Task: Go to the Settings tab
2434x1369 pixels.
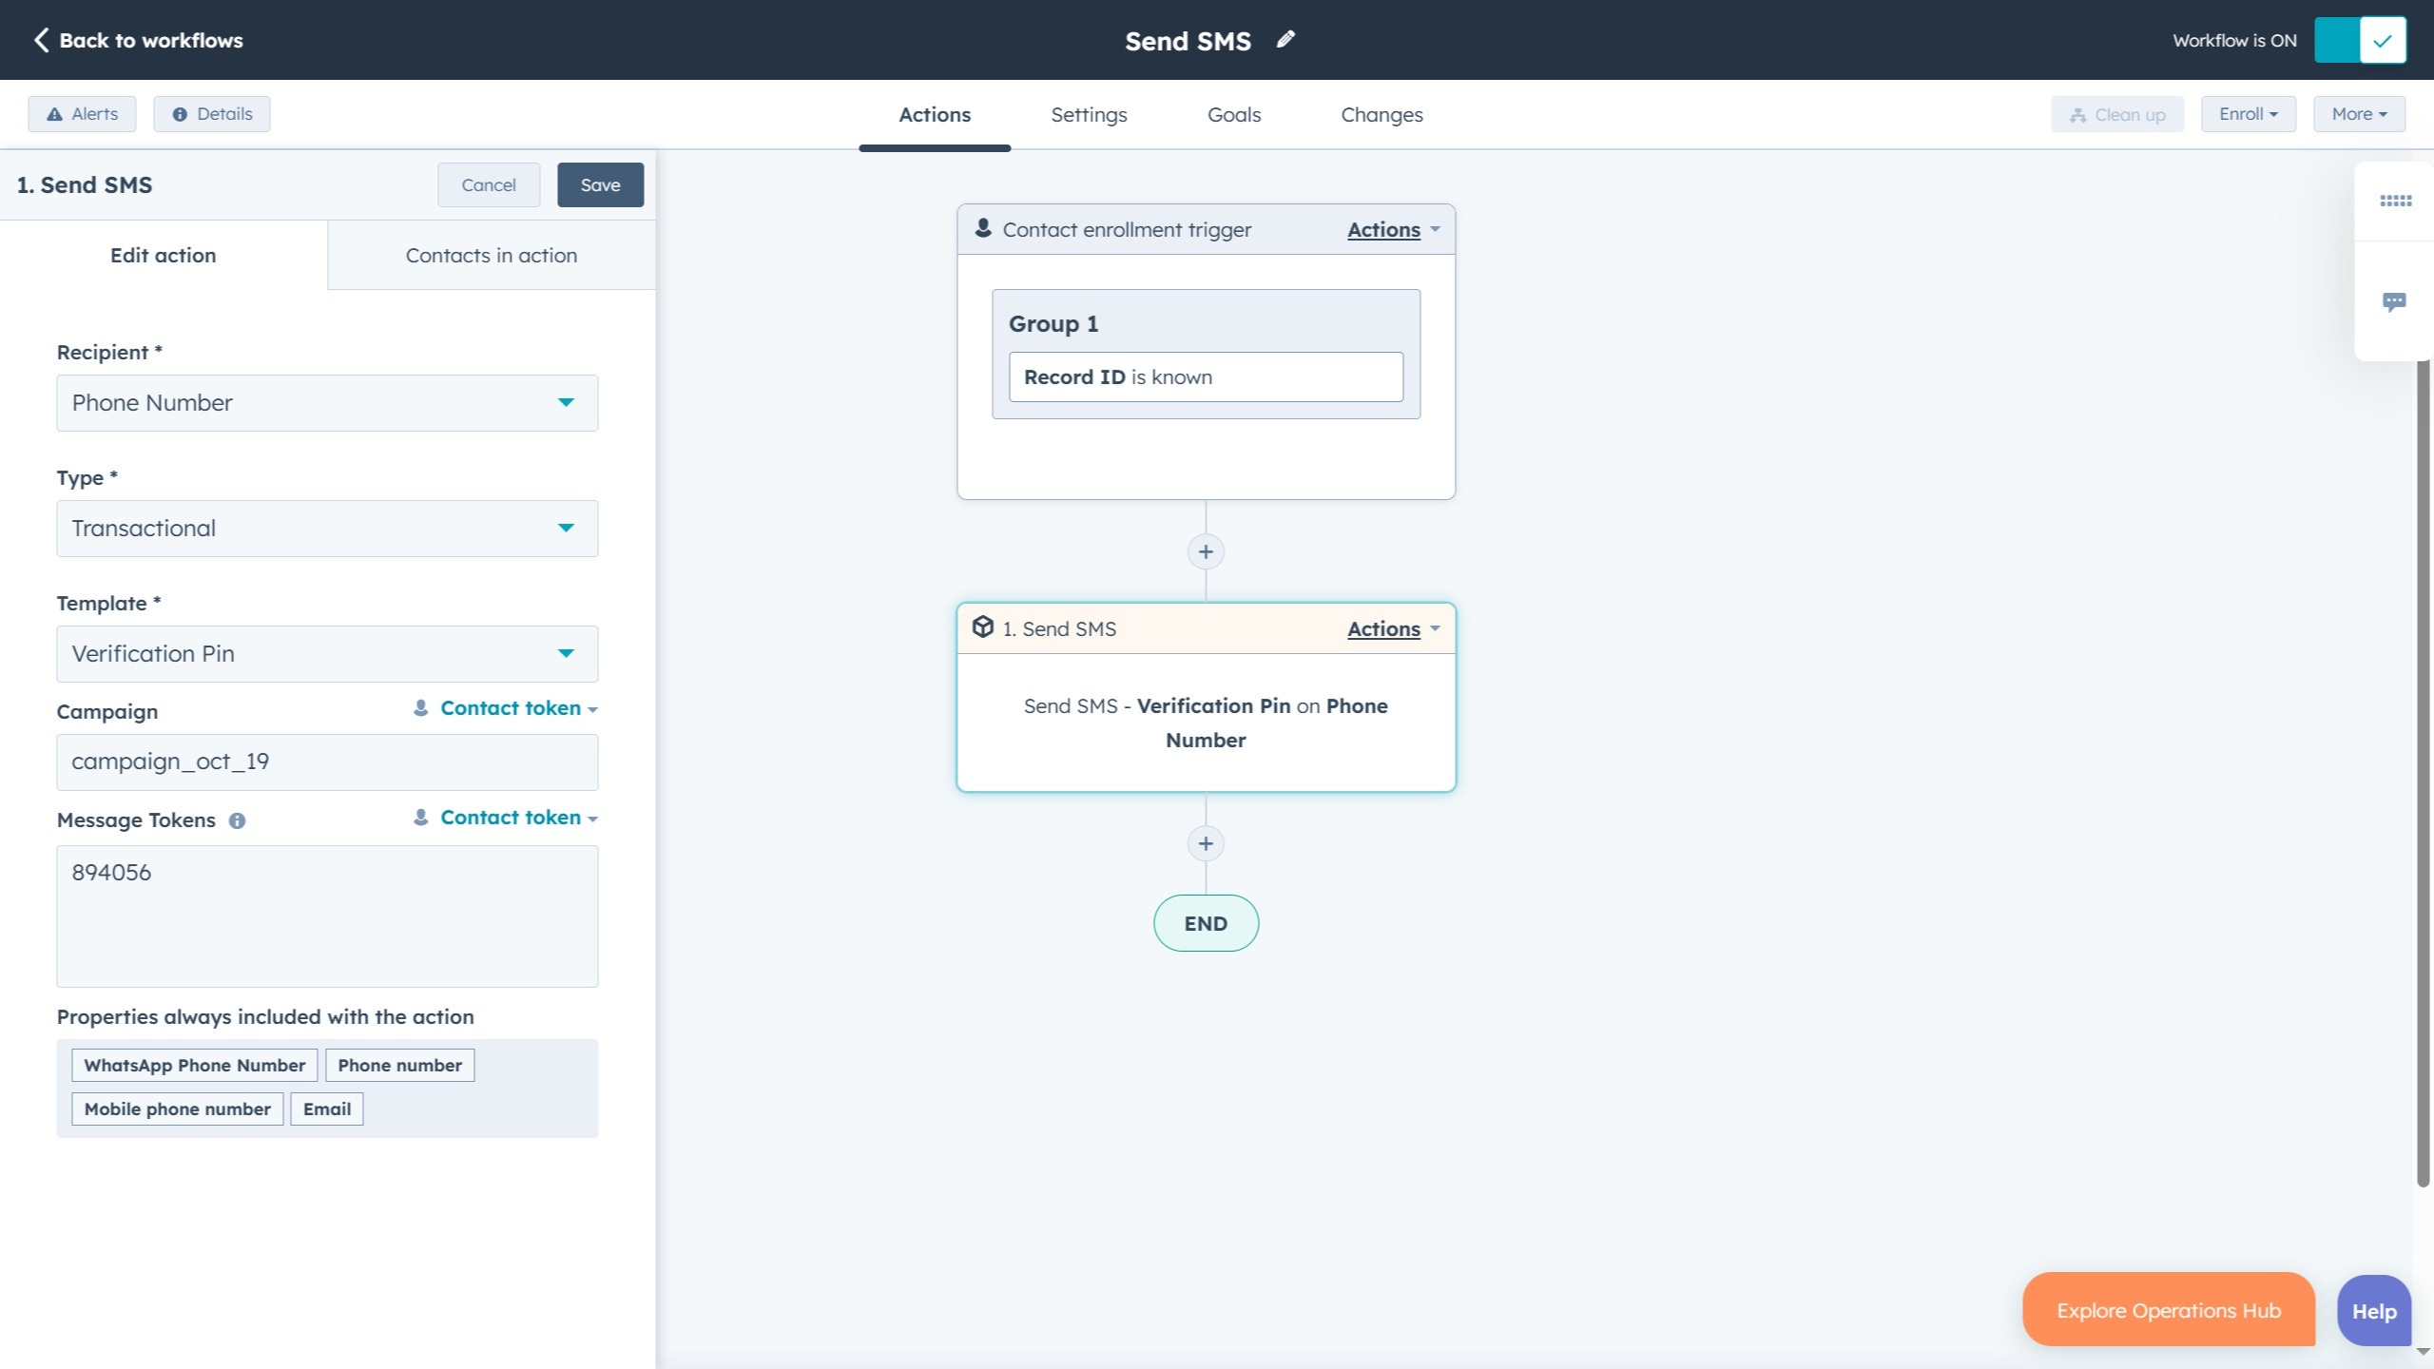Action: pyautogui.click(x=1089, y=115)
